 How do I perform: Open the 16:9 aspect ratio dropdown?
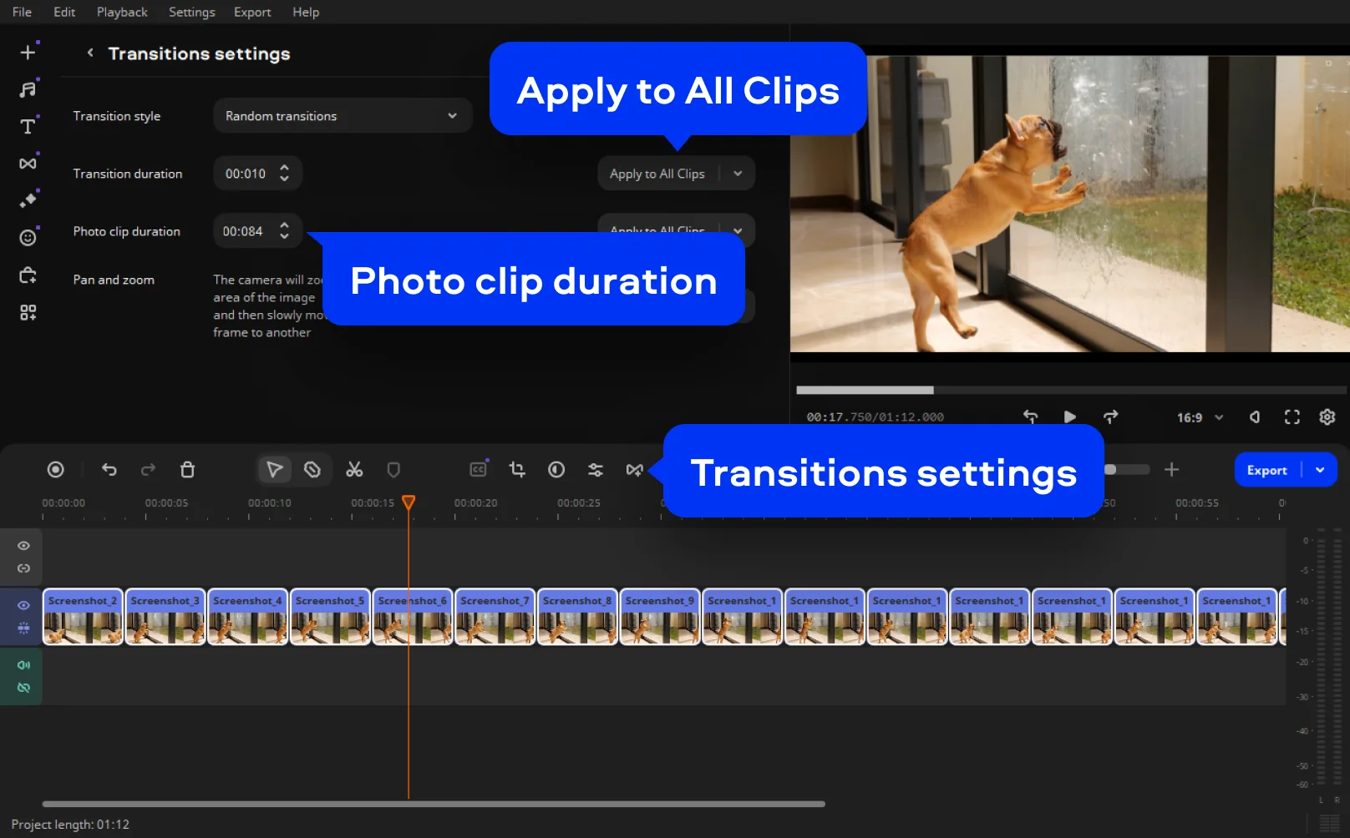point(1200,417)
